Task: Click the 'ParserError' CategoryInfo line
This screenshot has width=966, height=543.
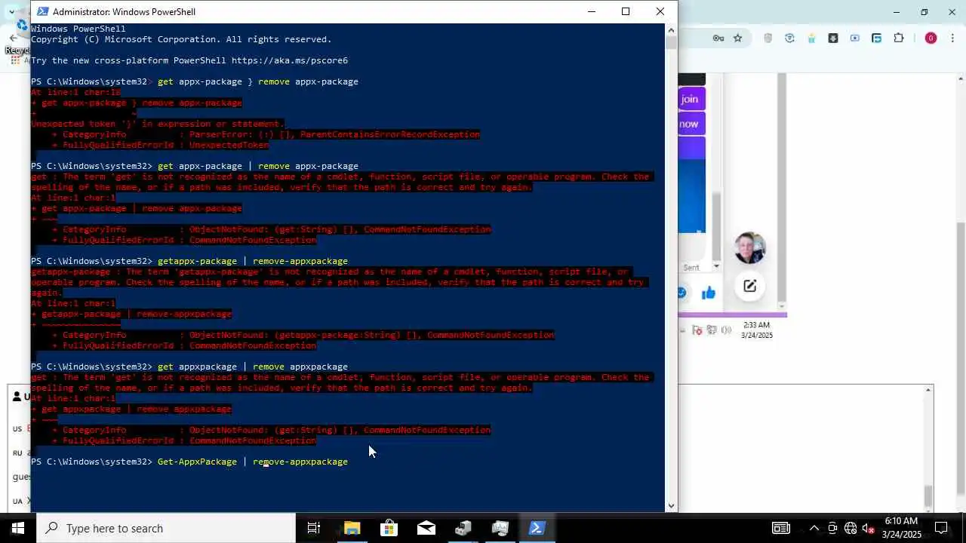Action: tap(266, 134)
